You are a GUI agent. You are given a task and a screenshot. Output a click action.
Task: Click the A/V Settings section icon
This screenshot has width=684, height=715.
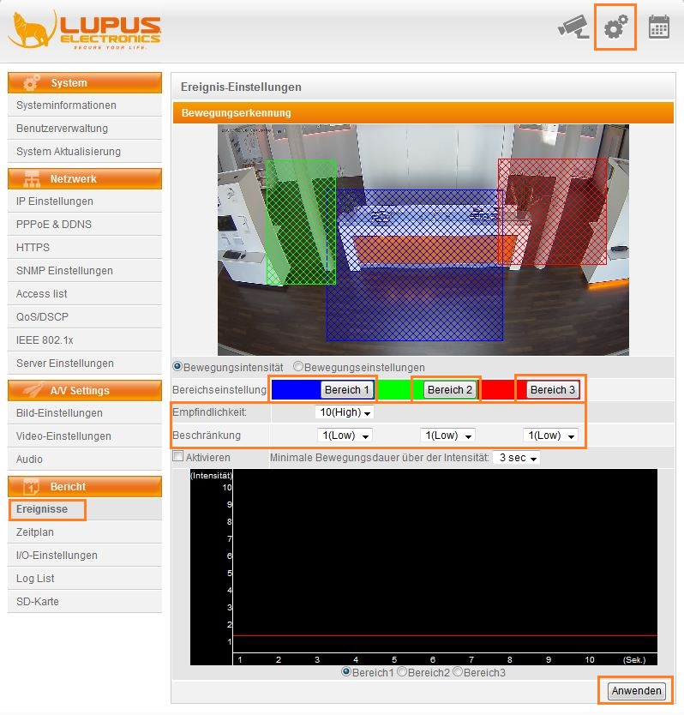pyautogui.click(x=32, y=390)
